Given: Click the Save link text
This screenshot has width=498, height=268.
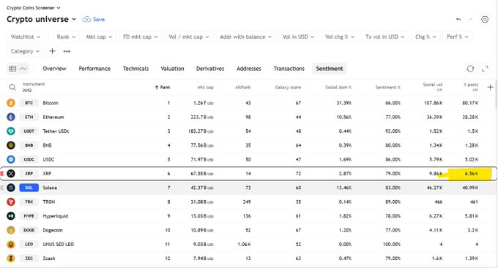Looking at the screenshot, I should [99, 19].
